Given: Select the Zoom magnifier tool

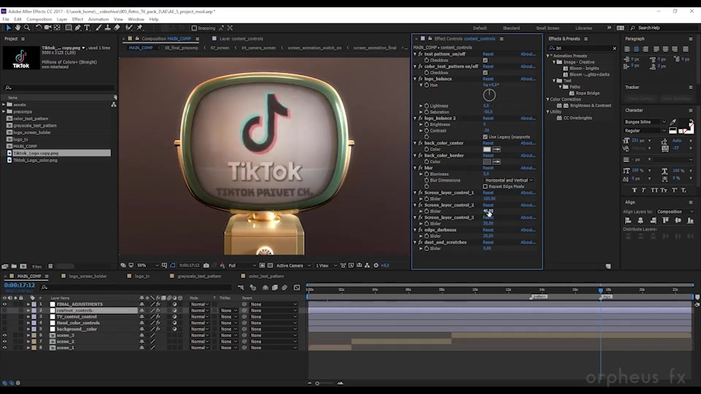Looking at the screenshot, I should [x=27, y=28].
